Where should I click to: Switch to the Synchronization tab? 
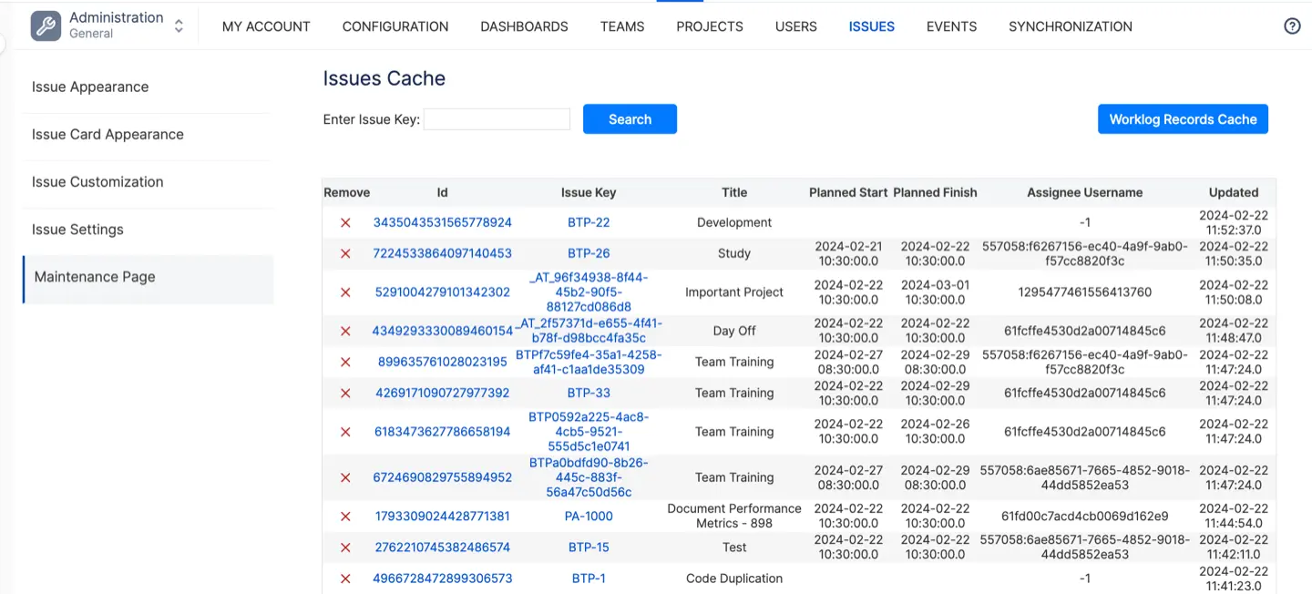[x=1070, y=26]
